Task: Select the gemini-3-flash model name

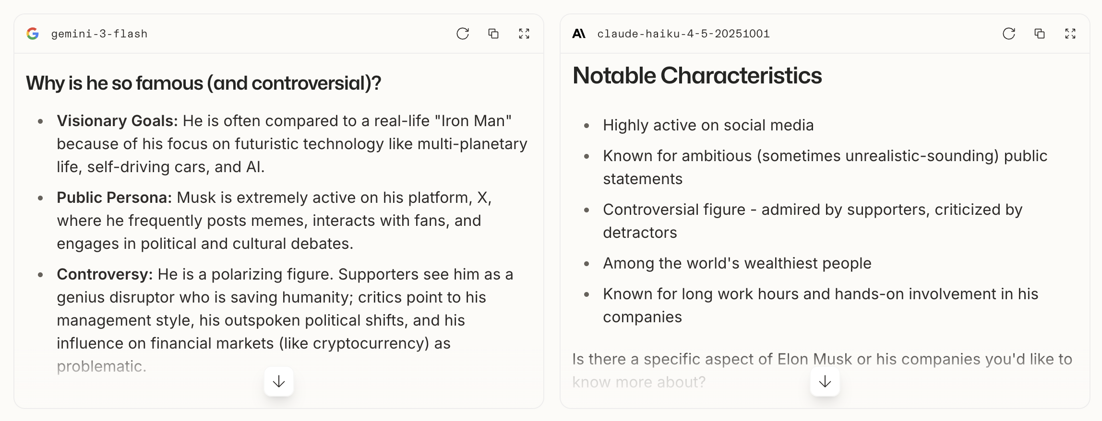Action: click(x=99, y=34)
